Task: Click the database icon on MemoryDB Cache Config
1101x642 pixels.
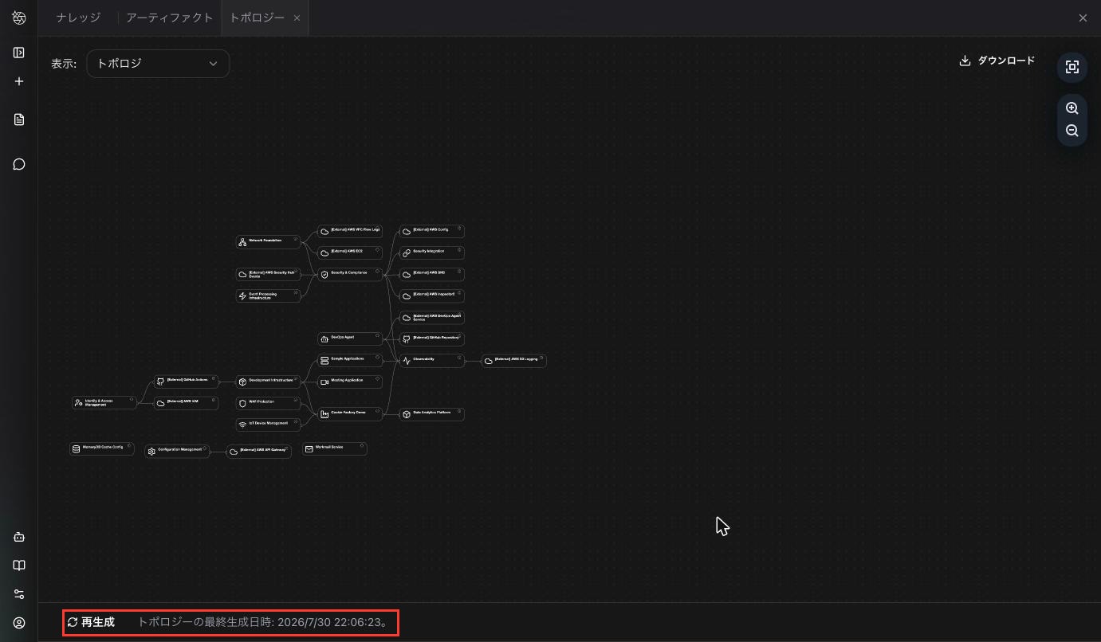Action: [x=77, y=449]
